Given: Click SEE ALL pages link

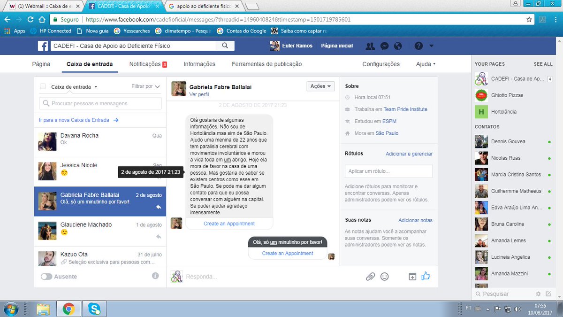Looking at the screenshot, I should click(543, 64).
